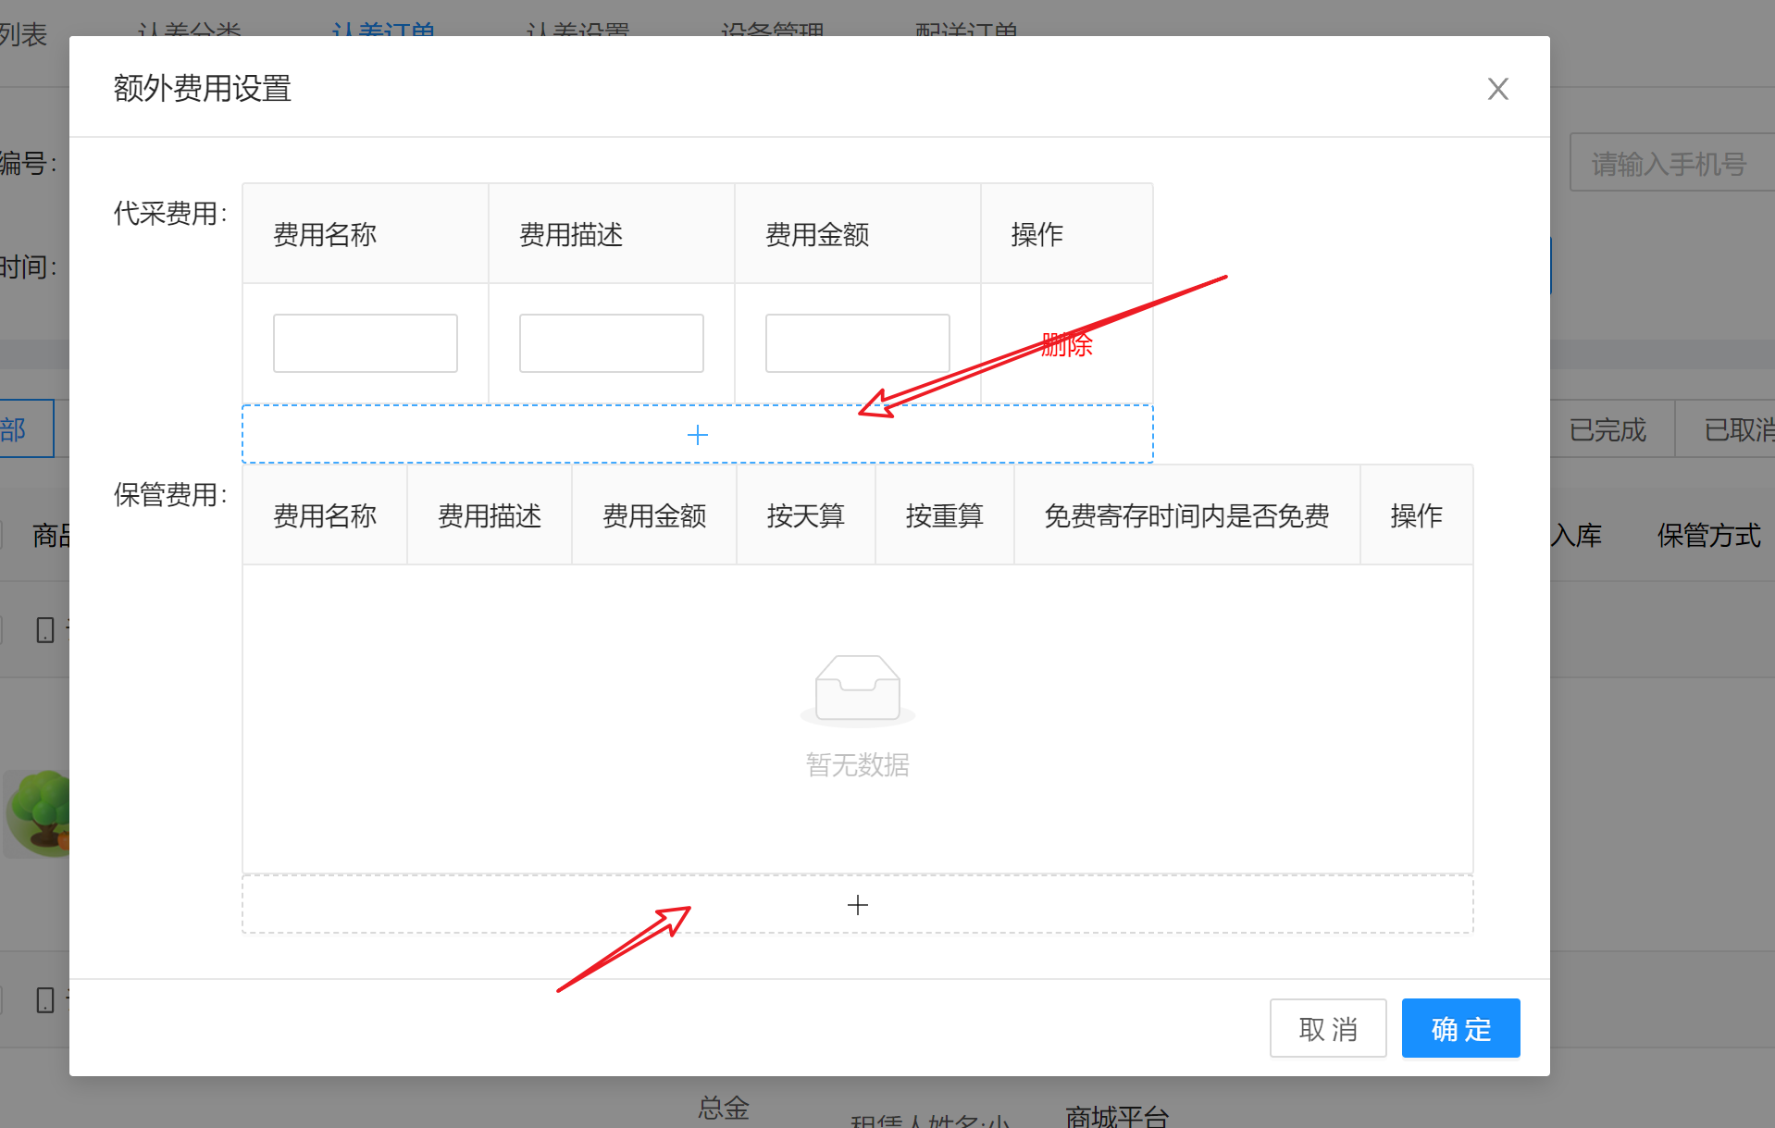
Task: Click the 请输入手机号 search field
Action: pyautogui.click(x=1670, y=165)
